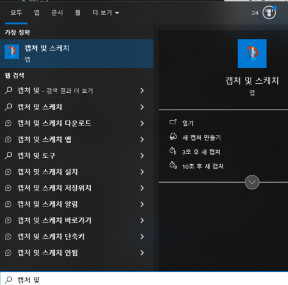Image resolution: width=288 pixels, height=285 pixels.
Task: Select suggestion 캡처 및 스케치 단축키
Action: click(77, 237)
